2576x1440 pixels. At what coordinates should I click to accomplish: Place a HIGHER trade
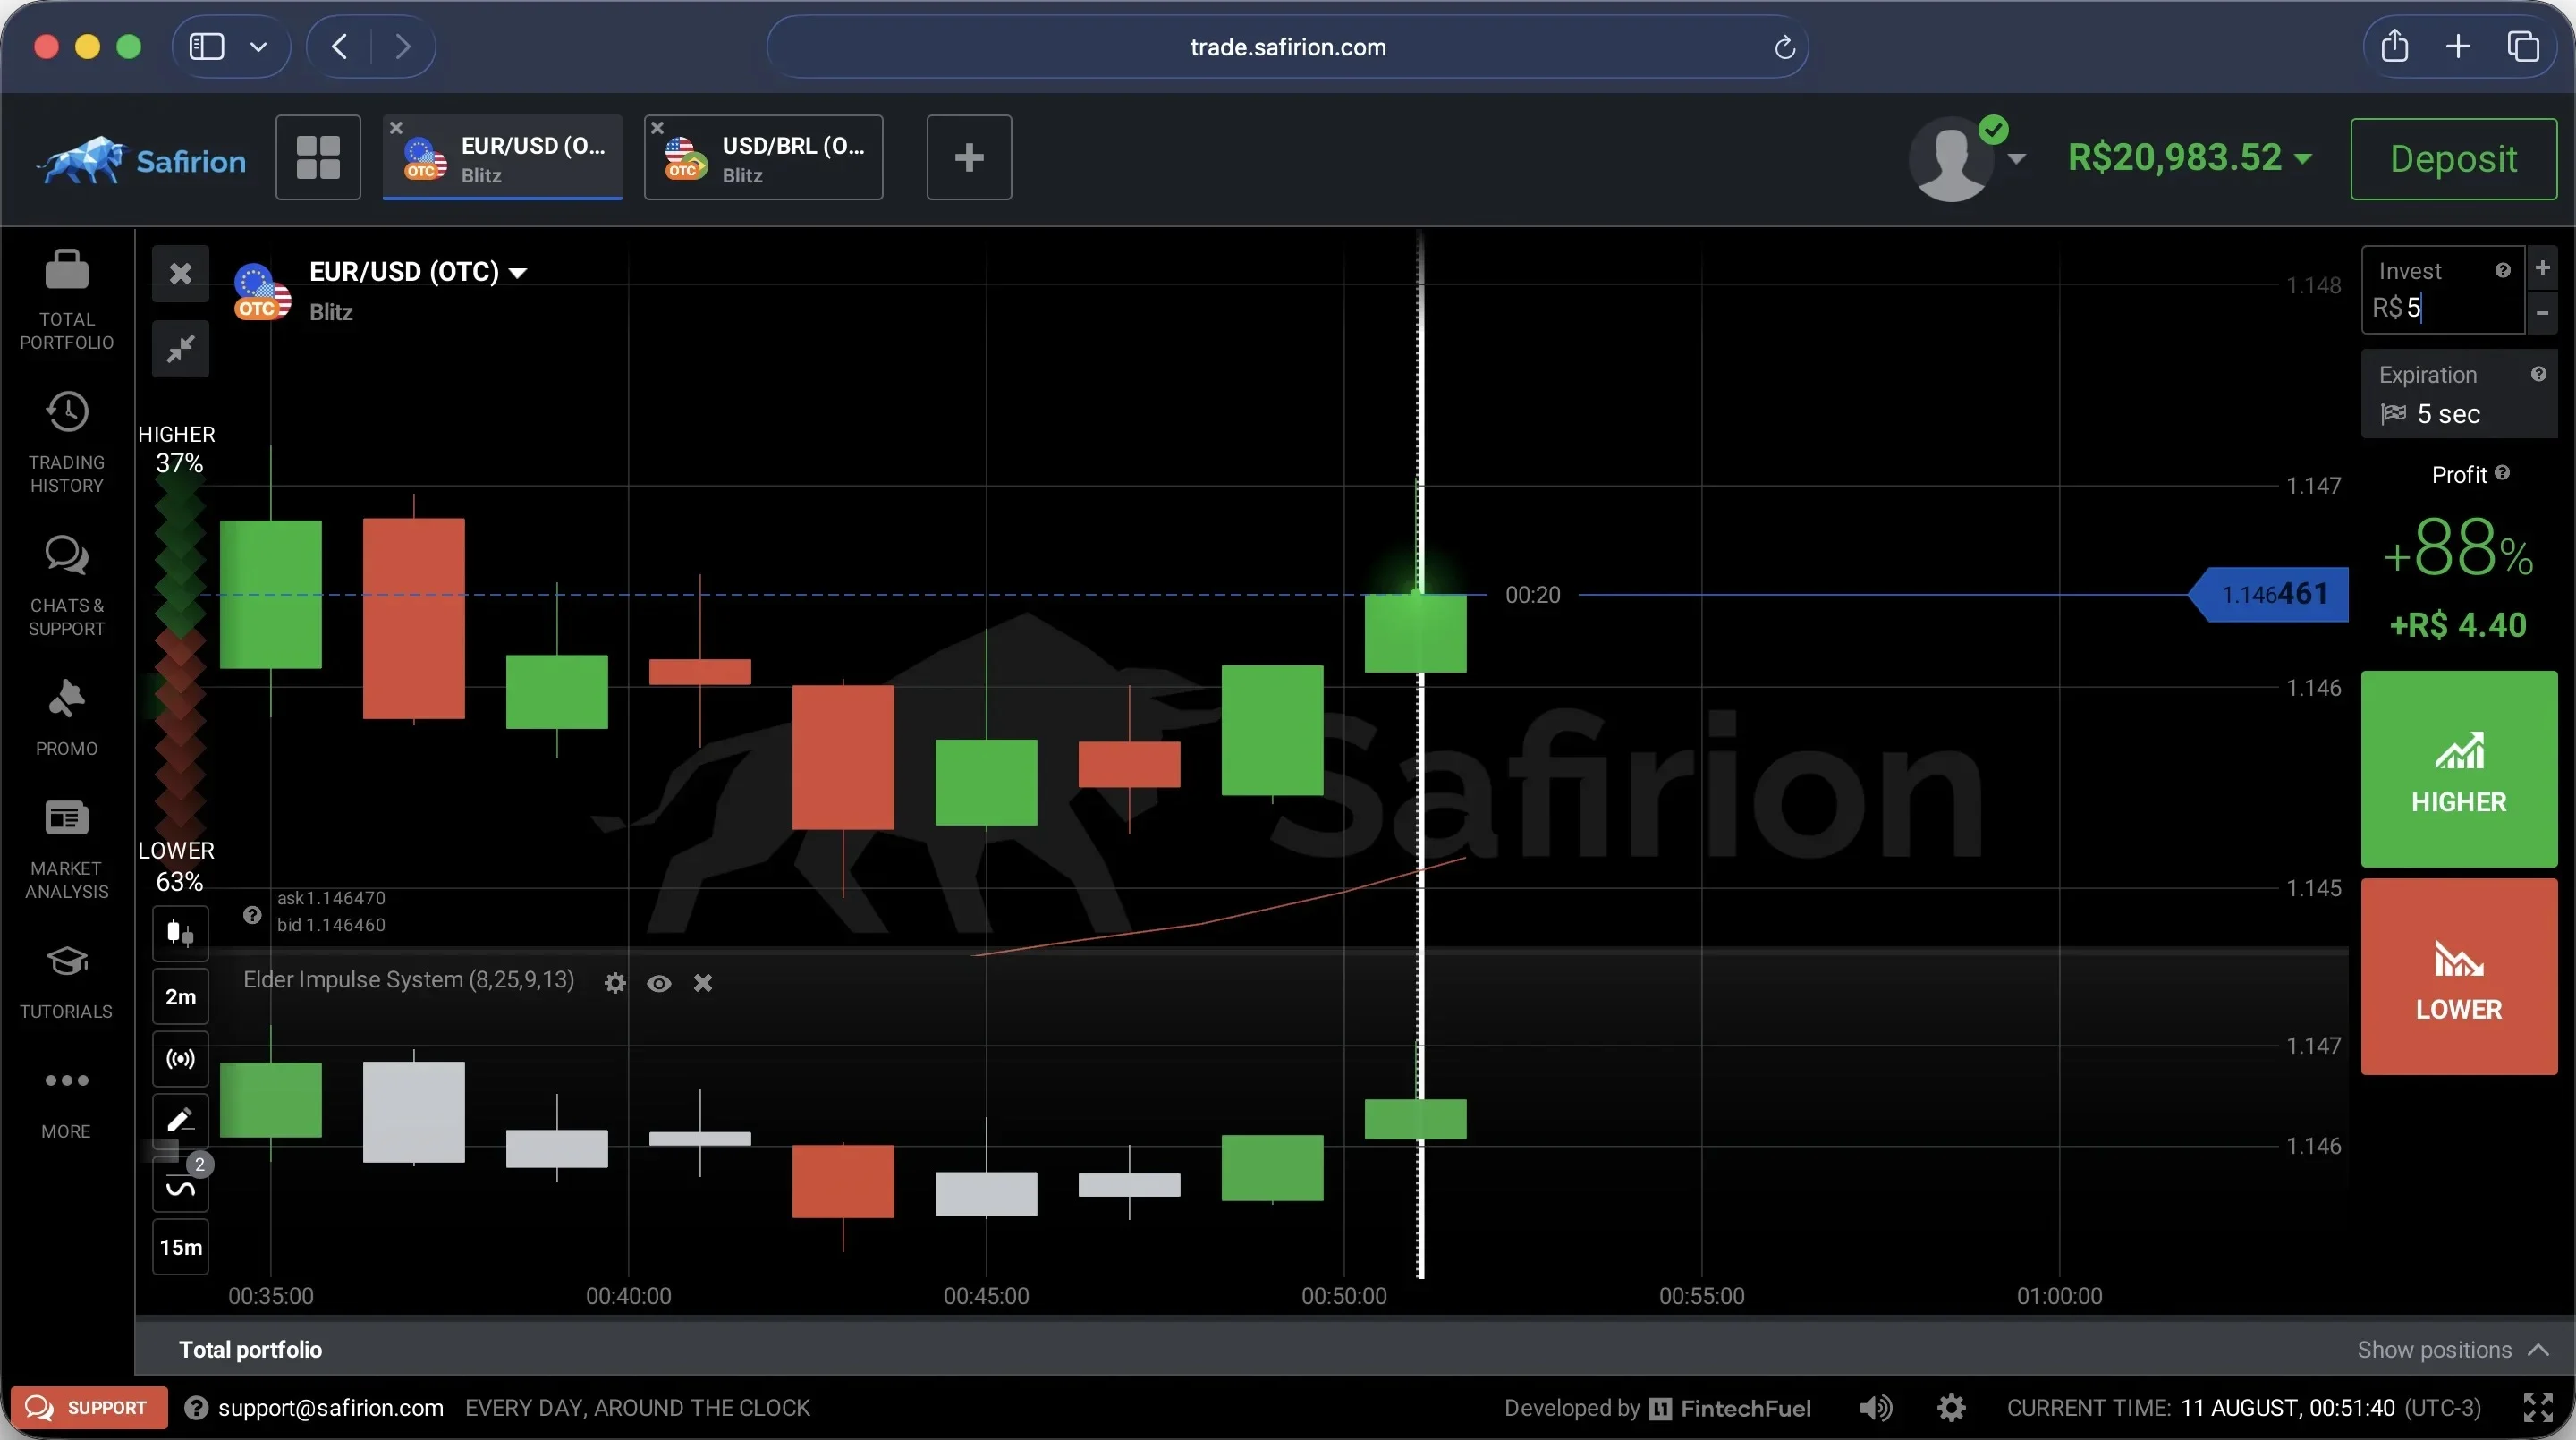2458,769
